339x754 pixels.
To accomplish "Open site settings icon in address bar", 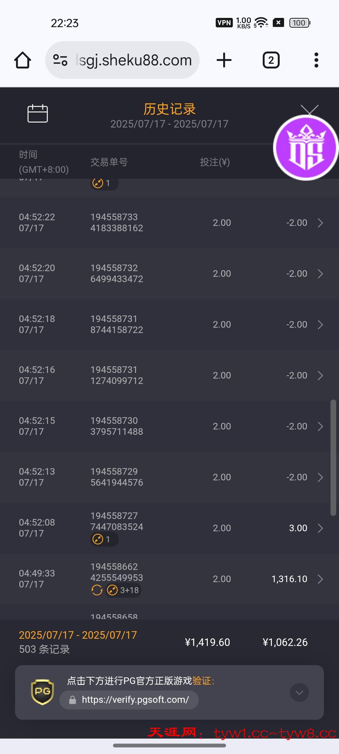I will (60, 60).
